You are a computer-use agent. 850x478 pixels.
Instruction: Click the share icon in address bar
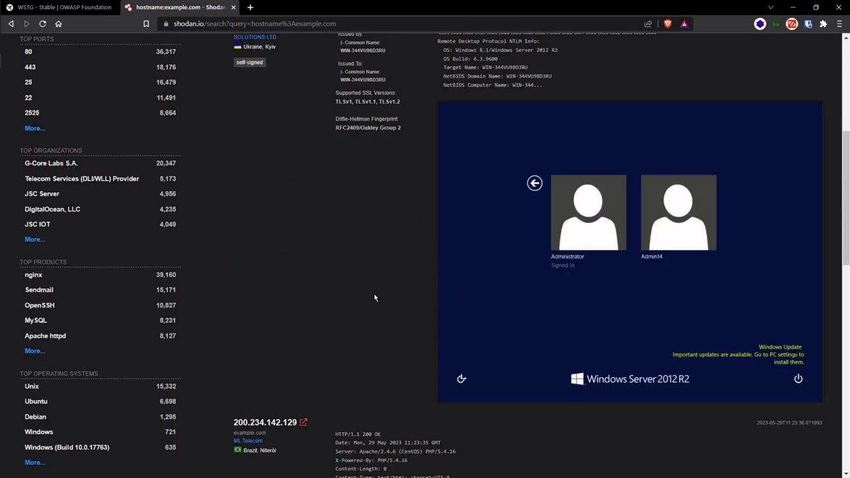(648, 24)
